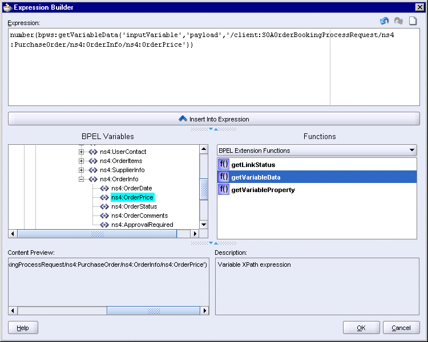Screen dimensions: 428x342
Task: Click the element icon beside ns4:UserContact
Action: pyautogui.click(x=93, y=152)
